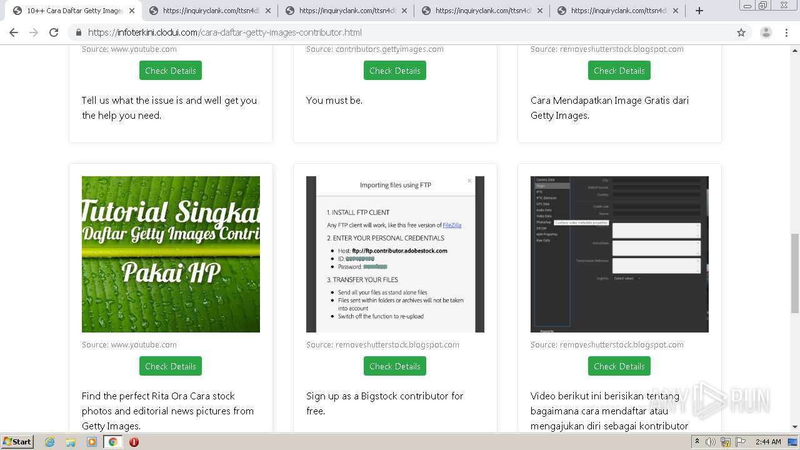Click Check Details above Cara Mendapatkan Image Gratis
800x450 pixels.
619,71
